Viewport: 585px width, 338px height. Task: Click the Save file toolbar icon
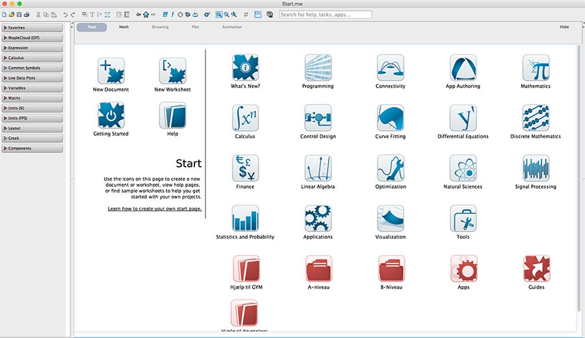(19, 14)
